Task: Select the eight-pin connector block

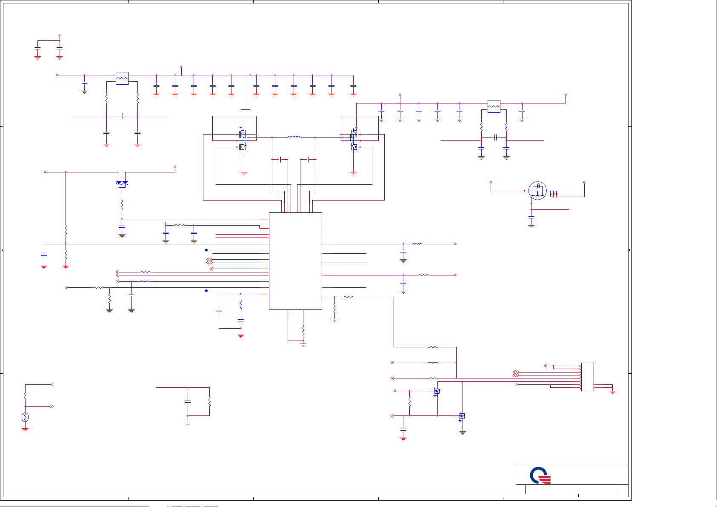Action: tap(587, 377)
